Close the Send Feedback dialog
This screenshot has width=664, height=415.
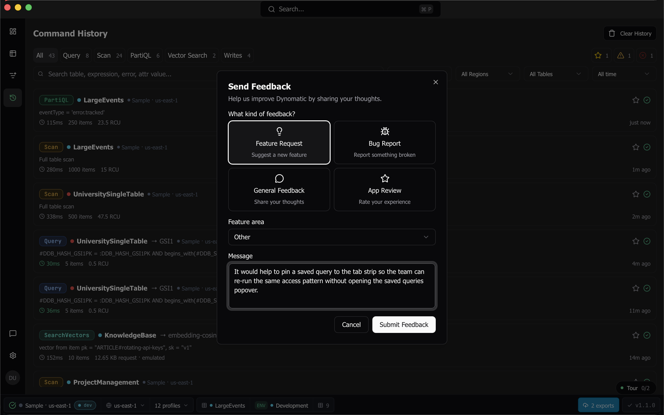pos(436,82)
